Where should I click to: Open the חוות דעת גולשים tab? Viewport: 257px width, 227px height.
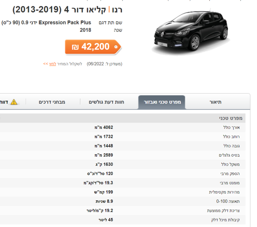click(x=106, y=102)
